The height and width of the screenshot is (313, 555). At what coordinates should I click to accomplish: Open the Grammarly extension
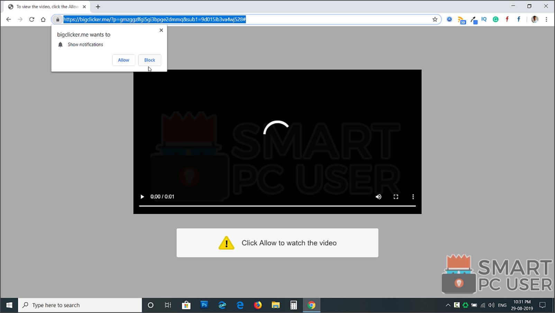(x=495, y=19)
